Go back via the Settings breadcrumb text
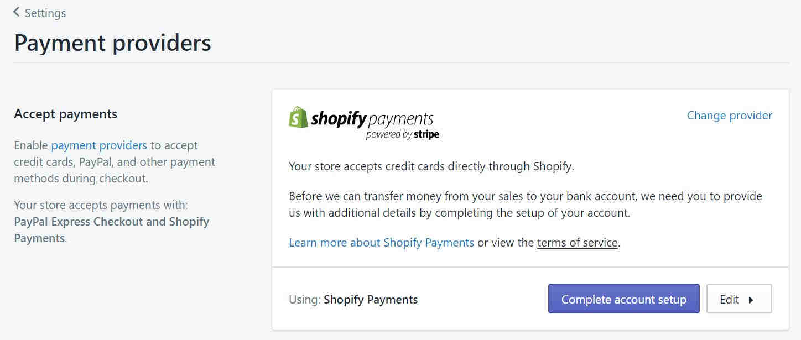Screen dimensions: 801x340 coord(45,13)
